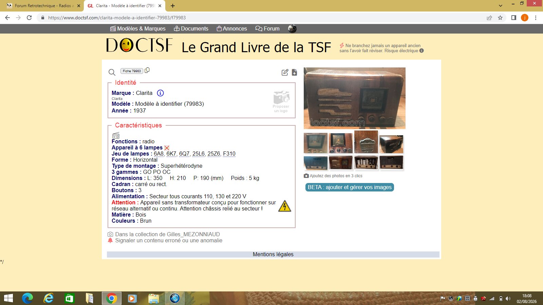Screen dimensions: 543x305
Task: Go back to the previous page
Action: tap(7, 18)
